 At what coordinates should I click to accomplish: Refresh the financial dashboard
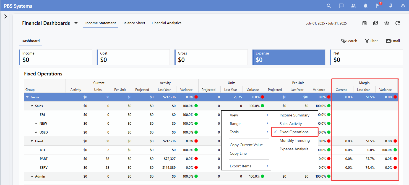point(398,23)
